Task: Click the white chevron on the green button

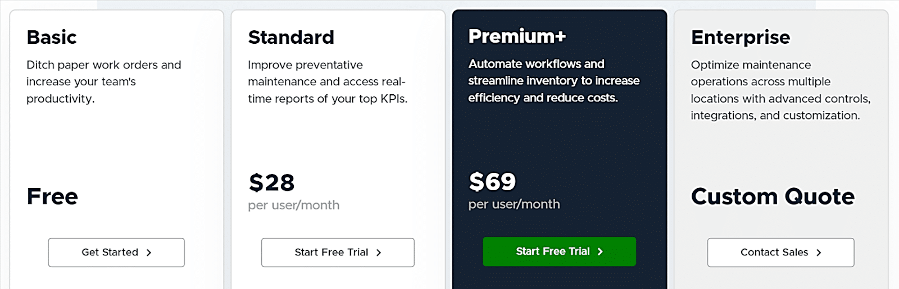Action: pyautogui.click(x=600, y=251)
